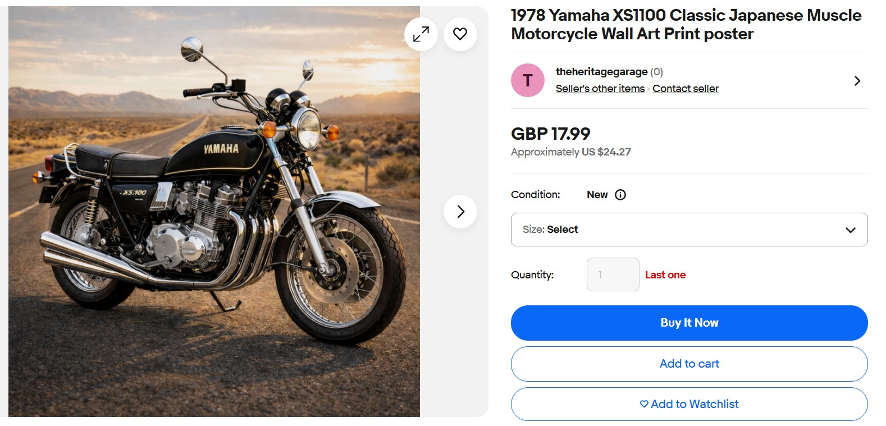
Task: Click Add to cart
Action: click(x=689, y=364)
